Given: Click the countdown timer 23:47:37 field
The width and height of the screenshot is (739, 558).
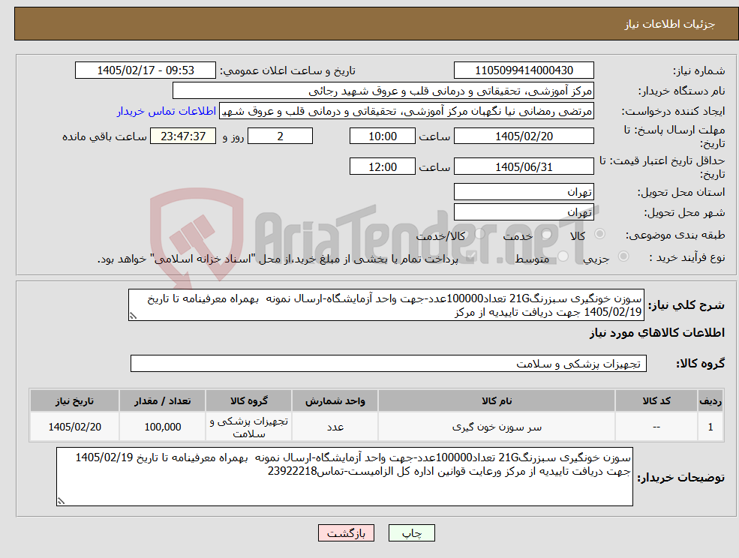Looking at the screenshot, I should coord(183,136).
